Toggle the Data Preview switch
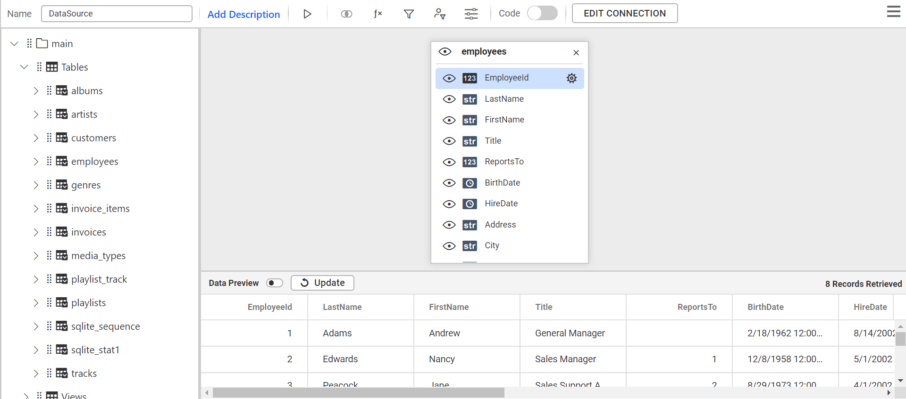 pyautogui.click(x=274, y=283)
